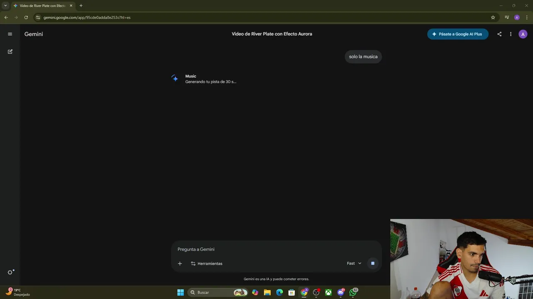This screenshot has height=299, width=533.
Task: Click the Gemini sparkle icon beside Music
Action: 175,78
